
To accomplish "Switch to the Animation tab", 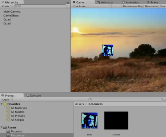I will pos(131,2).
